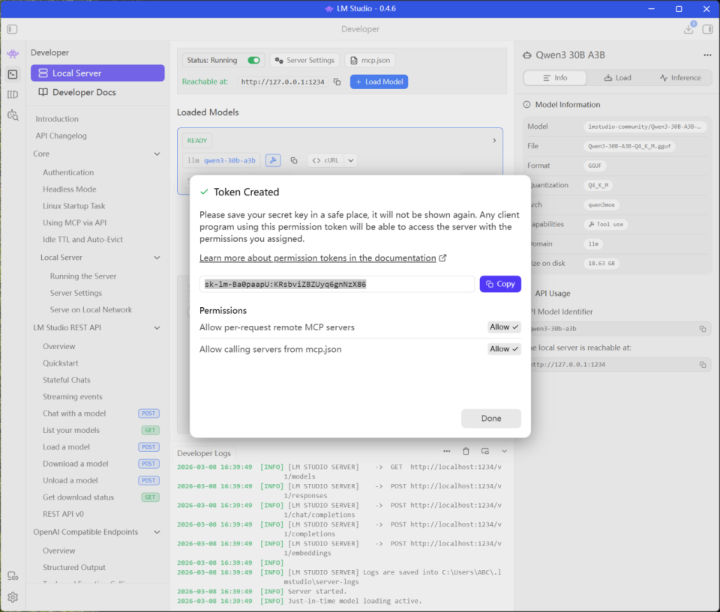Open the mcp.json file button

370,60
